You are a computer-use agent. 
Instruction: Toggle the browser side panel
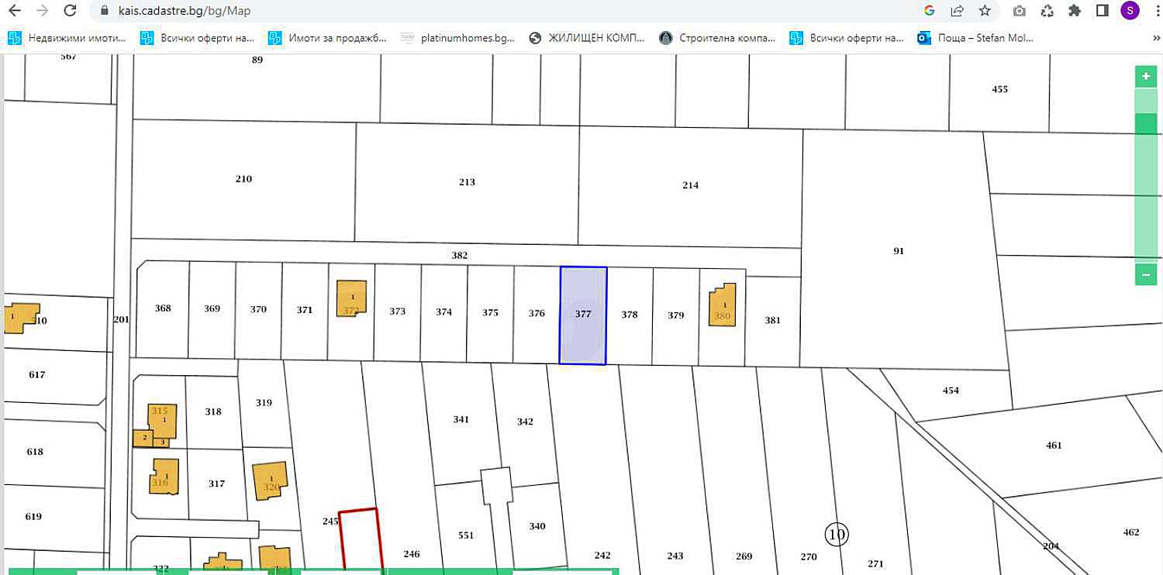(1102, 11)
